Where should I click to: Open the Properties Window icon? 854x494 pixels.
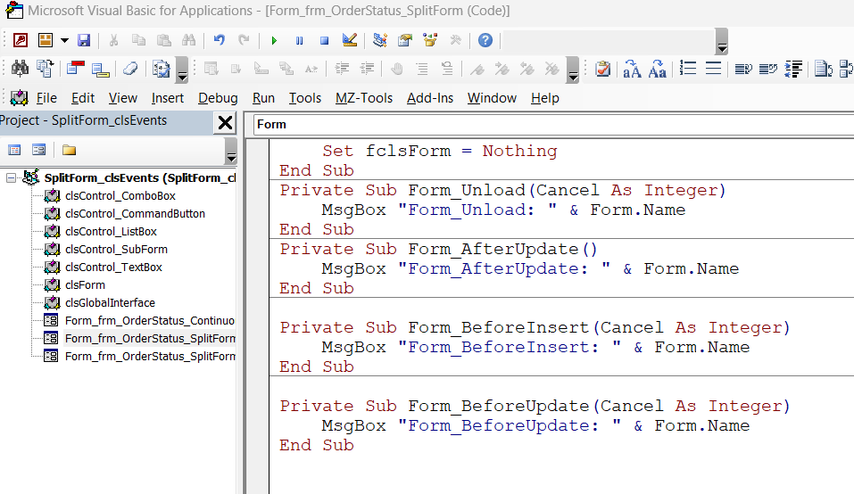pos(404,40)
